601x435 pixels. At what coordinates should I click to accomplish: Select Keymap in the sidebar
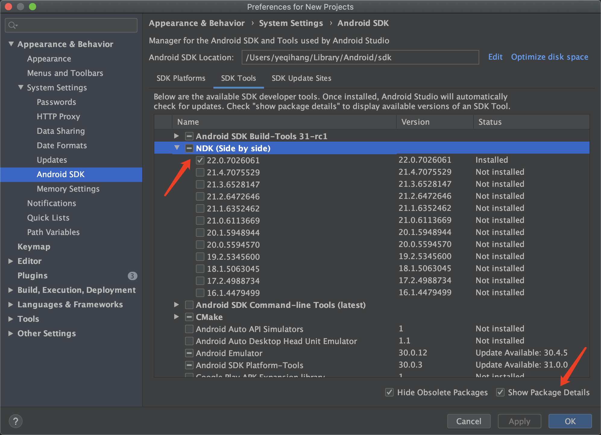(34, 247)
